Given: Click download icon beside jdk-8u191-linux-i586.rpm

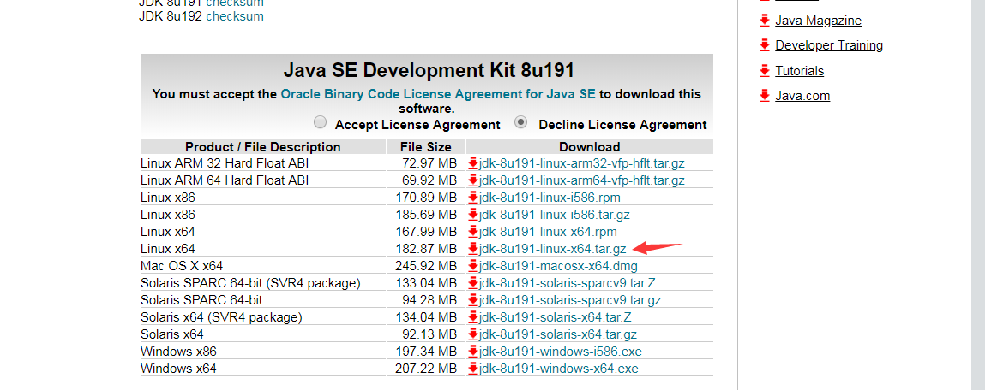Looking at the screenshot, I should (474, 198).
